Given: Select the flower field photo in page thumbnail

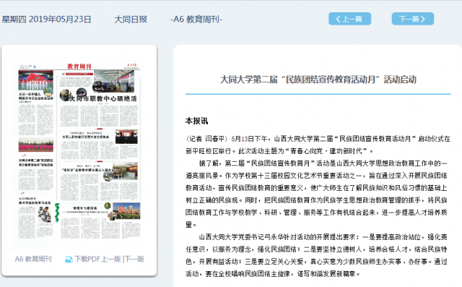Looking at the screenshot, I should point(36,145).
